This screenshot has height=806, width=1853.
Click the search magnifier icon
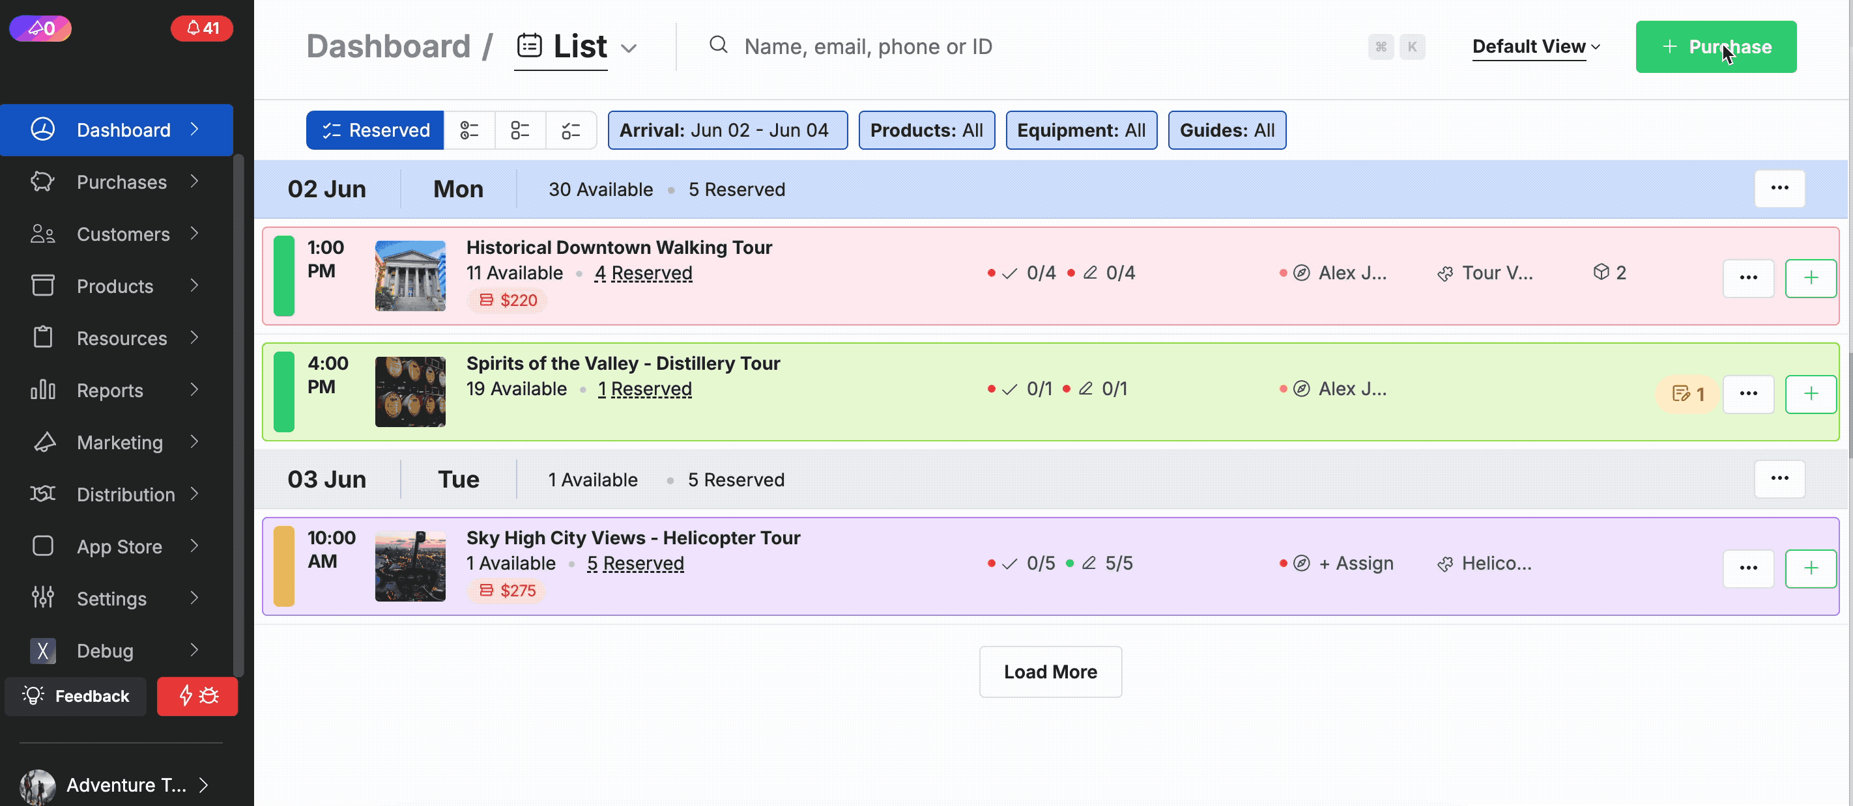pos(718,46)
